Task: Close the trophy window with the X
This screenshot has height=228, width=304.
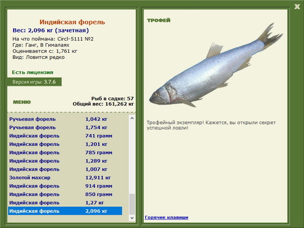Action: pyautogui.click(x=297, y=6)
